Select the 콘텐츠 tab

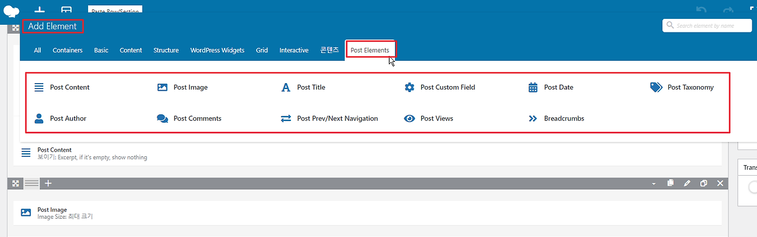pos(329,50)
